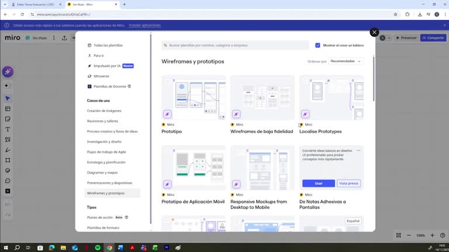Select Flujos de trabajo de Agile

(x=106, y=152)
